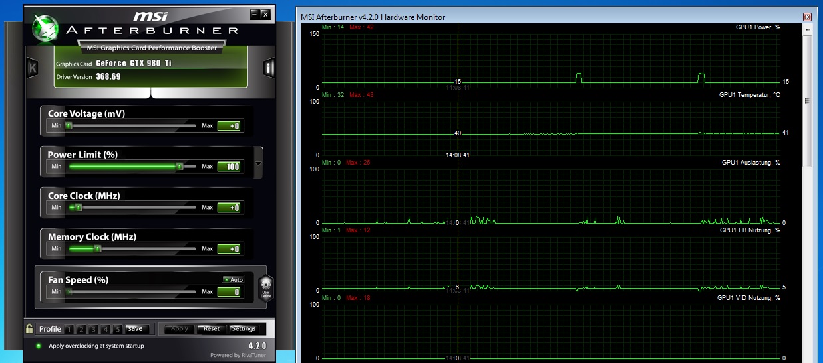Click the Memory Clock slider handle
The height and width of the screenshot is (363, 823).
tap(97, 248)
